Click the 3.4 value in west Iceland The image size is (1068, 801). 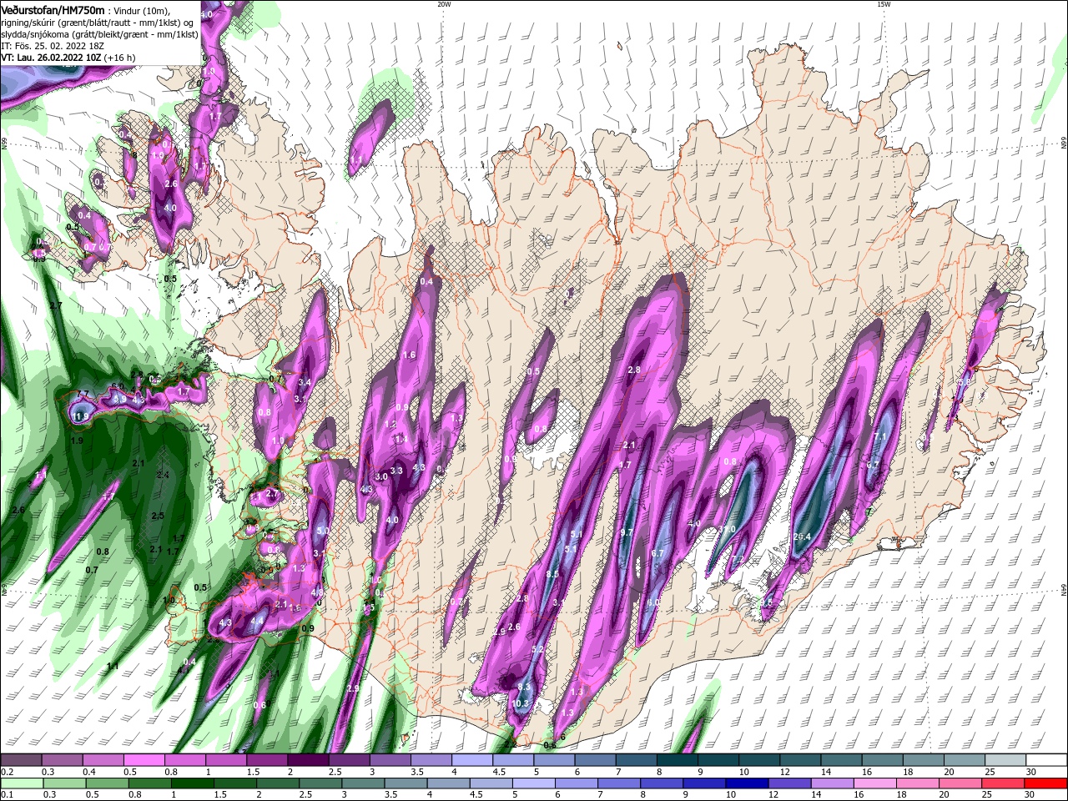point(305,383)
